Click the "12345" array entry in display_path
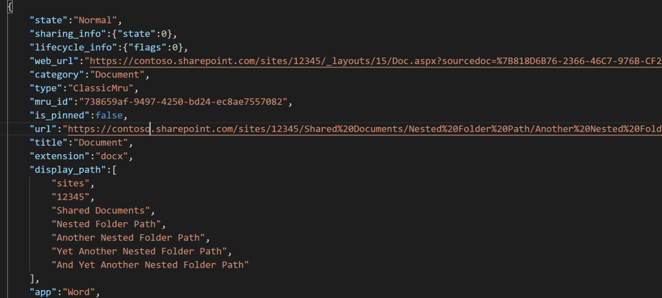The height and width of the screenshot is (298, 662). click(x=72, y=197)
